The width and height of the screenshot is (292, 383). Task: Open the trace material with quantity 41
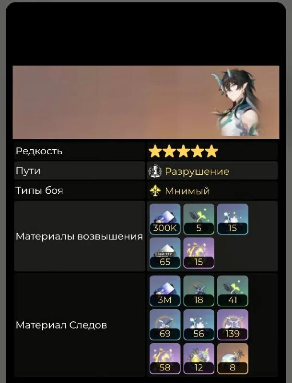pos(233,291)
